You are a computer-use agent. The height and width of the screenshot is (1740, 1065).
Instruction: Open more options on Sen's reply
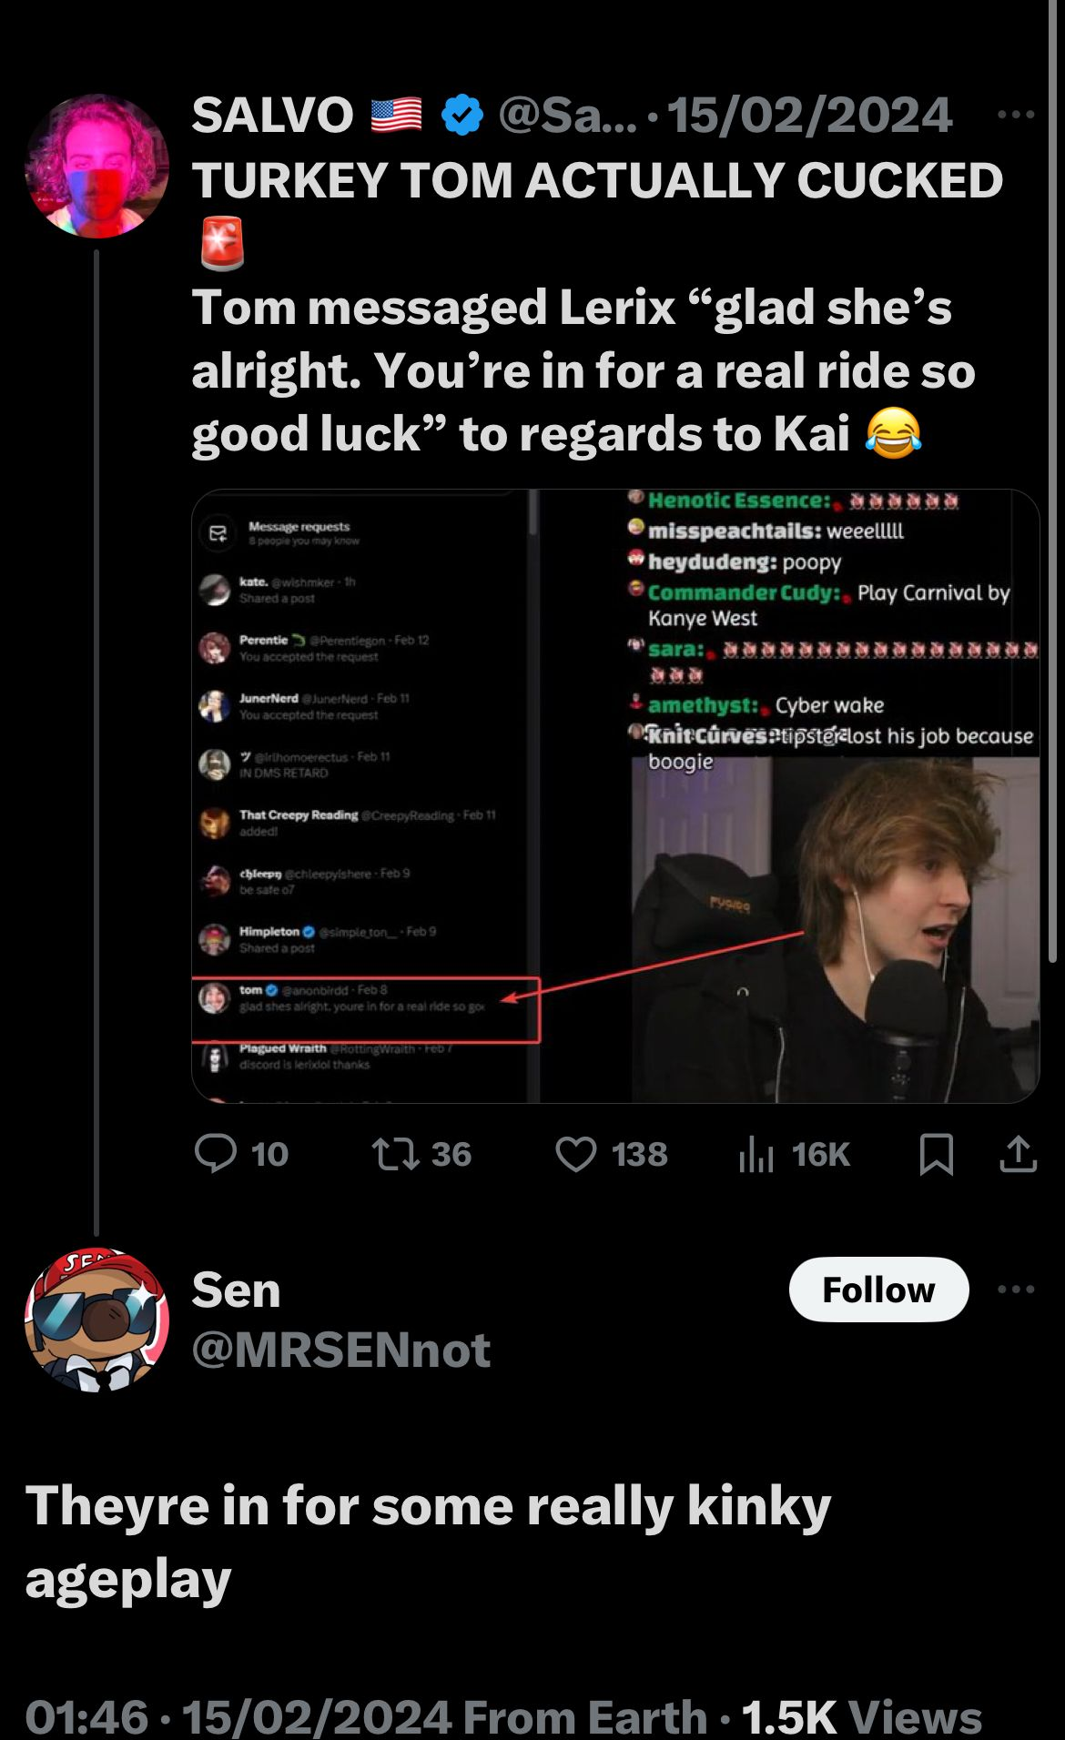pyautogui.click(x=1016, y=1289)
